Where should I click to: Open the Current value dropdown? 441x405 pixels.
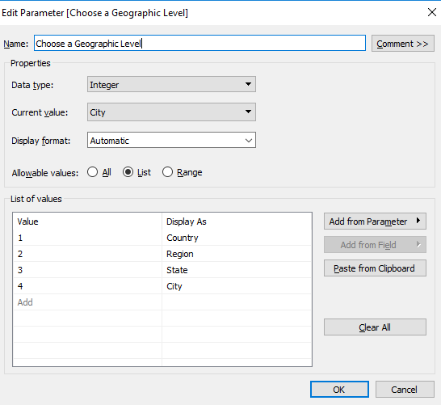(171, 112)
